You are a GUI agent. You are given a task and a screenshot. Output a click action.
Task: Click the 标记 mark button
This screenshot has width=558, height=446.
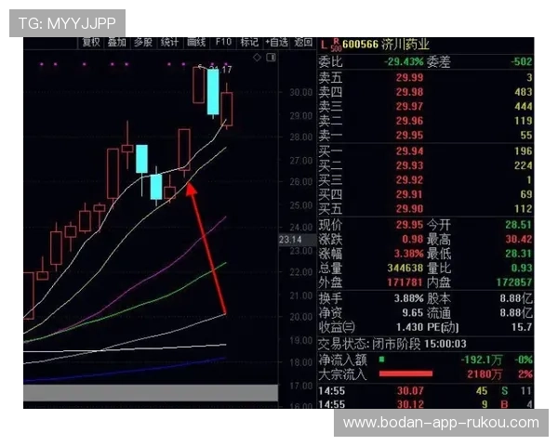[249, 43]
